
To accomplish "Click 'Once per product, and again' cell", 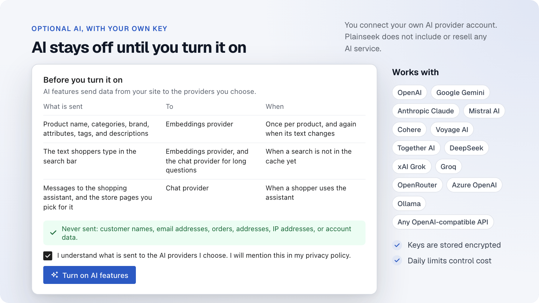I will 311,129.
